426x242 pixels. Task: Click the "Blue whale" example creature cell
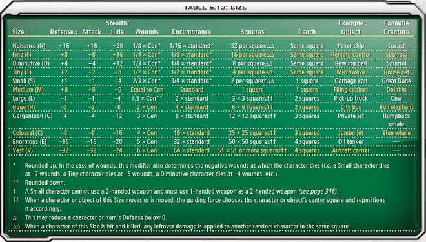pos(396,133)
